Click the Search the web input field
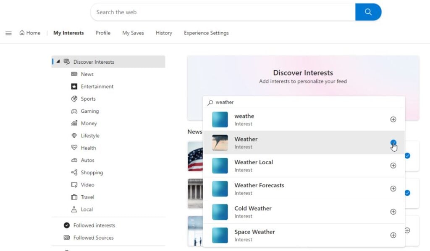430x251 pixels. [223, 12]
